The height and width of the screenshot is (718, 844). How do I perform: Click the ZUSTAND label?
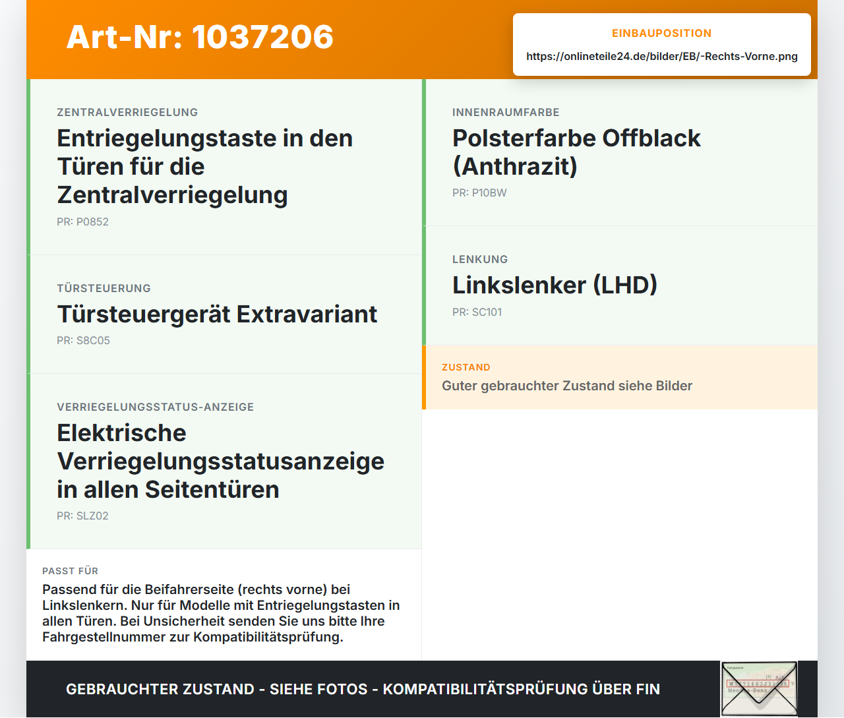[466, 368]
